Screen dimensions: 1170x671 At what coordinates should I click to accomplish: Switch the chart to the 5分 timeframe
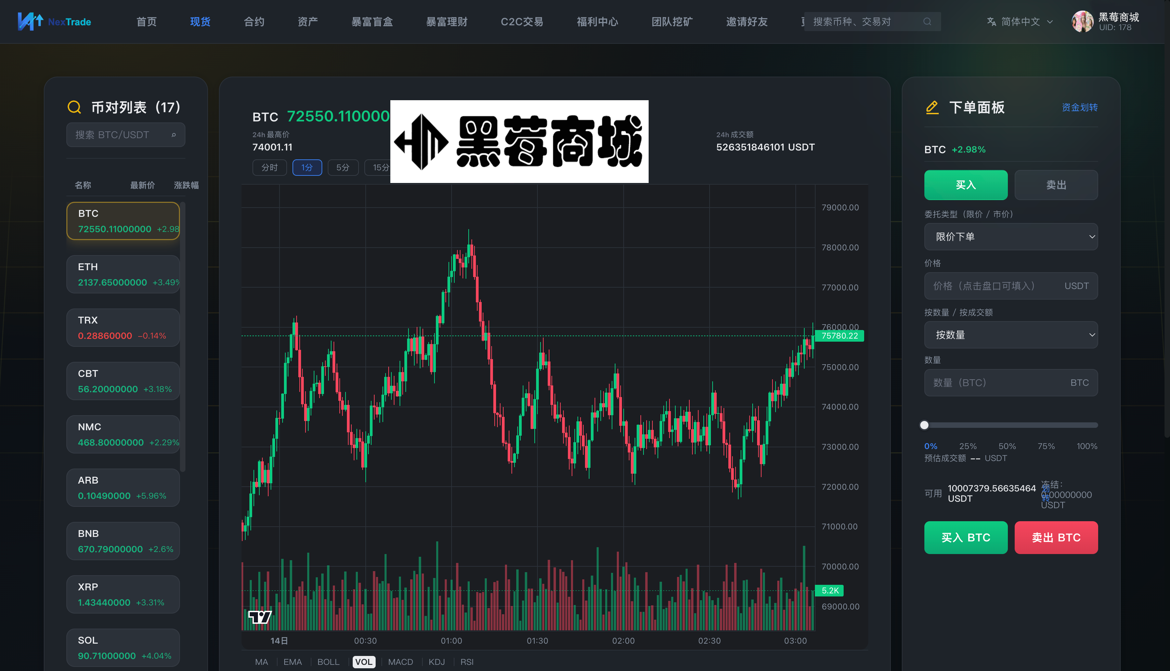[343, 167]
